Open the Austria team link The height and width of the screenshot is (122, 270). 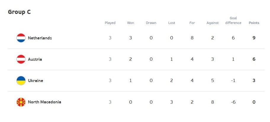coord(35,59)
